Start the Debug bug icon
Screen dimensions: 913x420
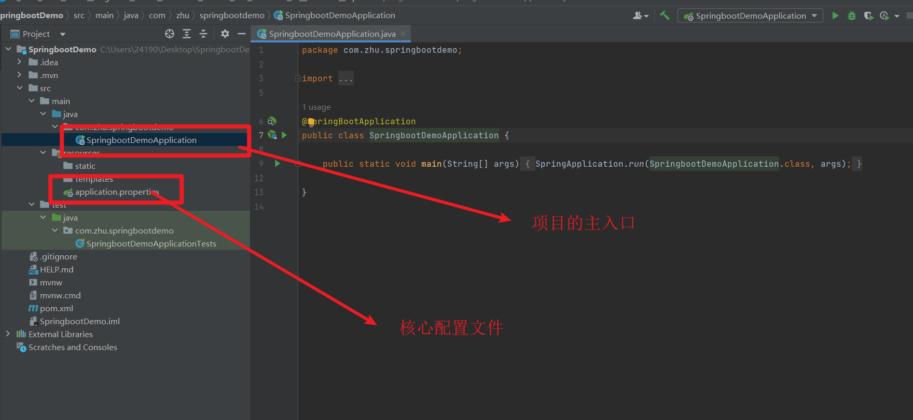tap(851, 16)
